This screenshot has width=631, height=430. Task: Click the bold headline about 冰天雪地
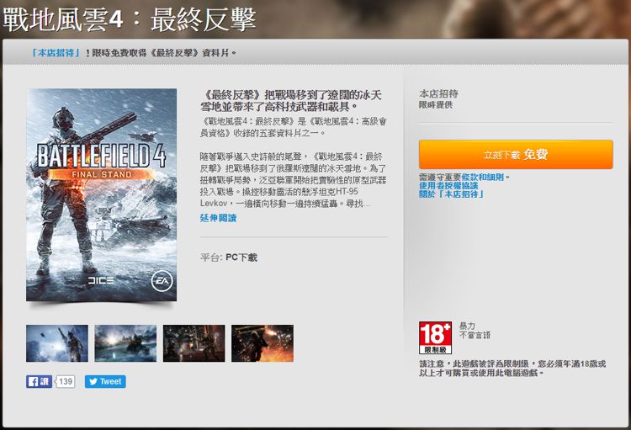pyautogui.click(x=290, y=101)
